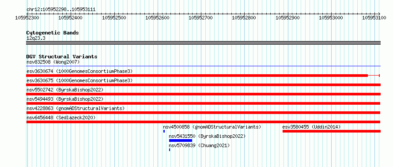Click the red bar of esv3580455
This screenshot has height=167, width=393.
coord(332,131)
